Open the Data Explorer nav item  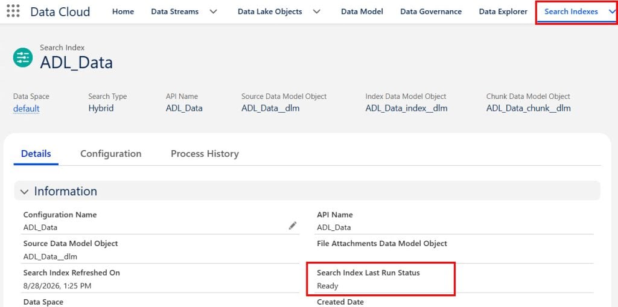(x=503, y=12)
